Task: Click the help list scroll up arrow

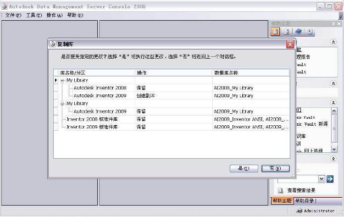Action: tap(334, 111)
